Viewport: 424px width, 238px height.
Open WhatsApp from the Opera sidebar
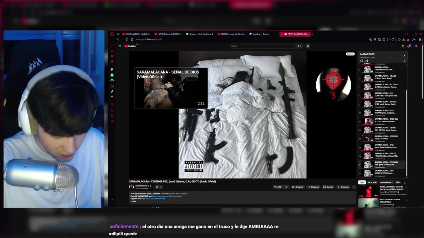(112, 75)
